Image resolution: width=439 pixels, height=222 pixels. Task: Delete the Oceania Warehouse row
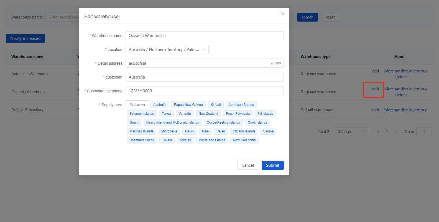[401, 95]
